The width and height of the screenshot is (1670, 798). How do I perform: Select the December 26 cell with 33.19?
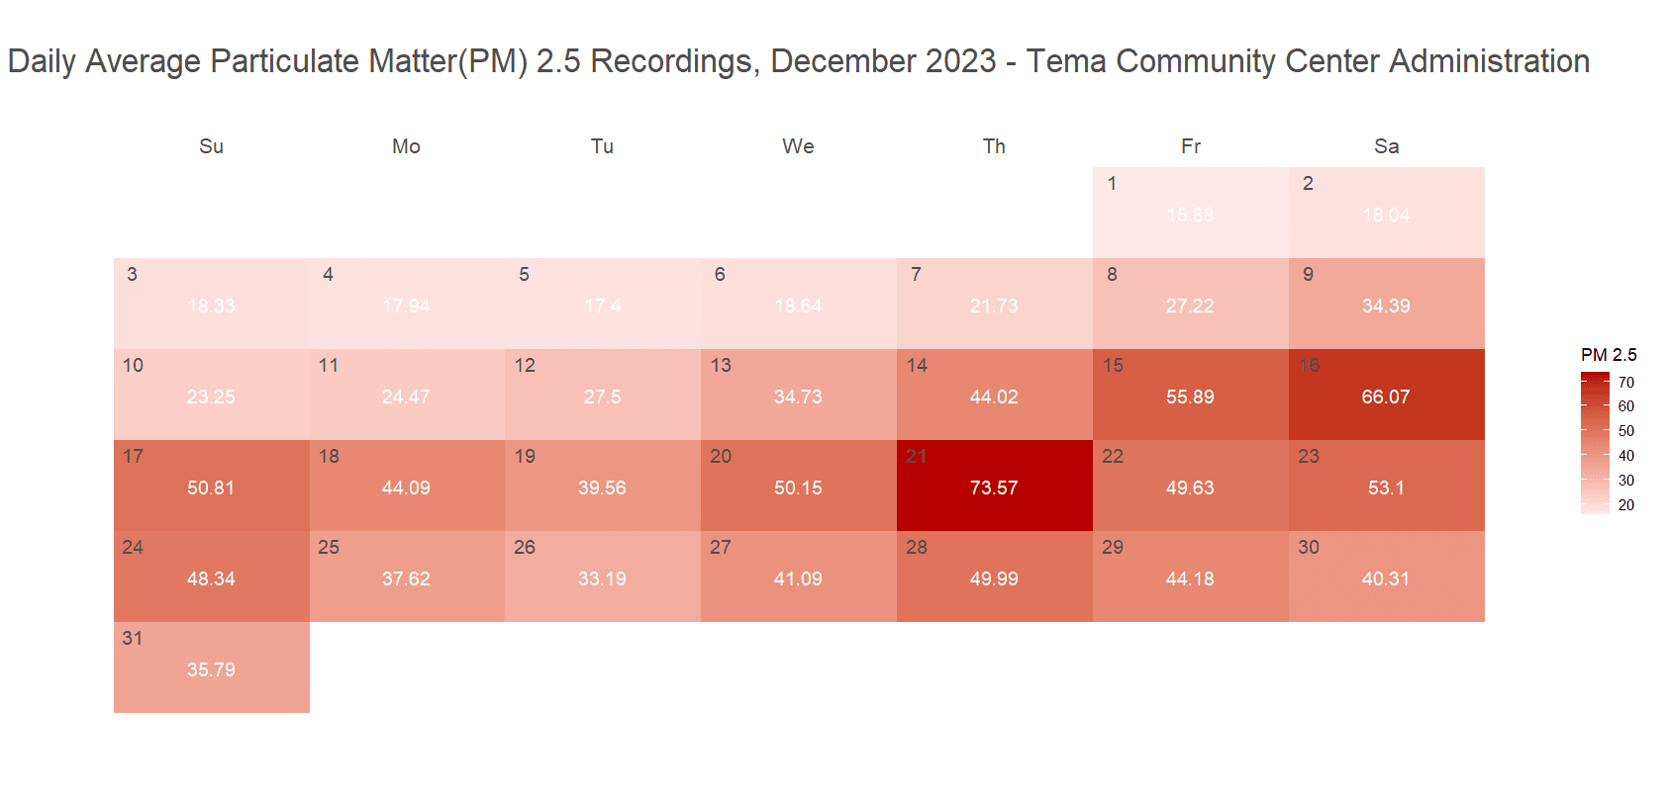tap(602, 576)
